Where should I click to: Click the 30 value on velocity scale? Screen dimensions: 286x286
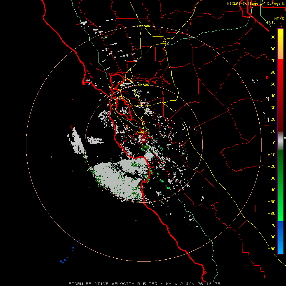pos(273,108)
